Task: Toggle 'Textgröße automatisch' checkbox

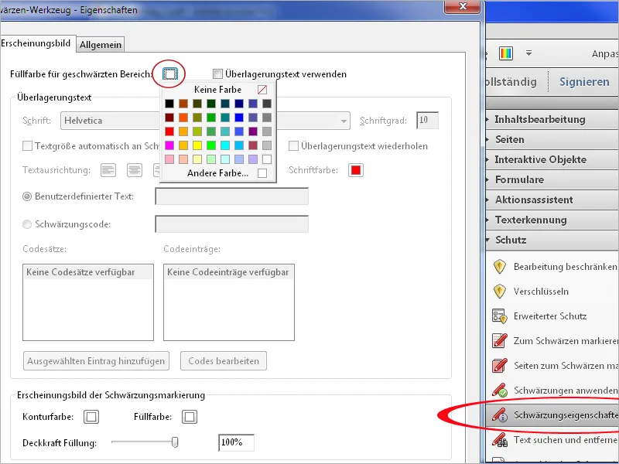Action: point(27,146)
